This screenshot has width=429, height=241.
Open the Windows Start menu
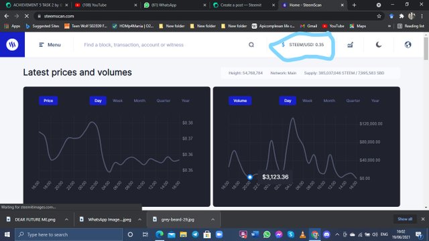[x=7, y=234]
